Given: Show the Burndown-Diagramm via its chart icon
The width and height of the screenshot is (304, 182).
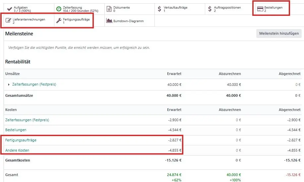Looking at the screenshot, I should tap(109, 21).
